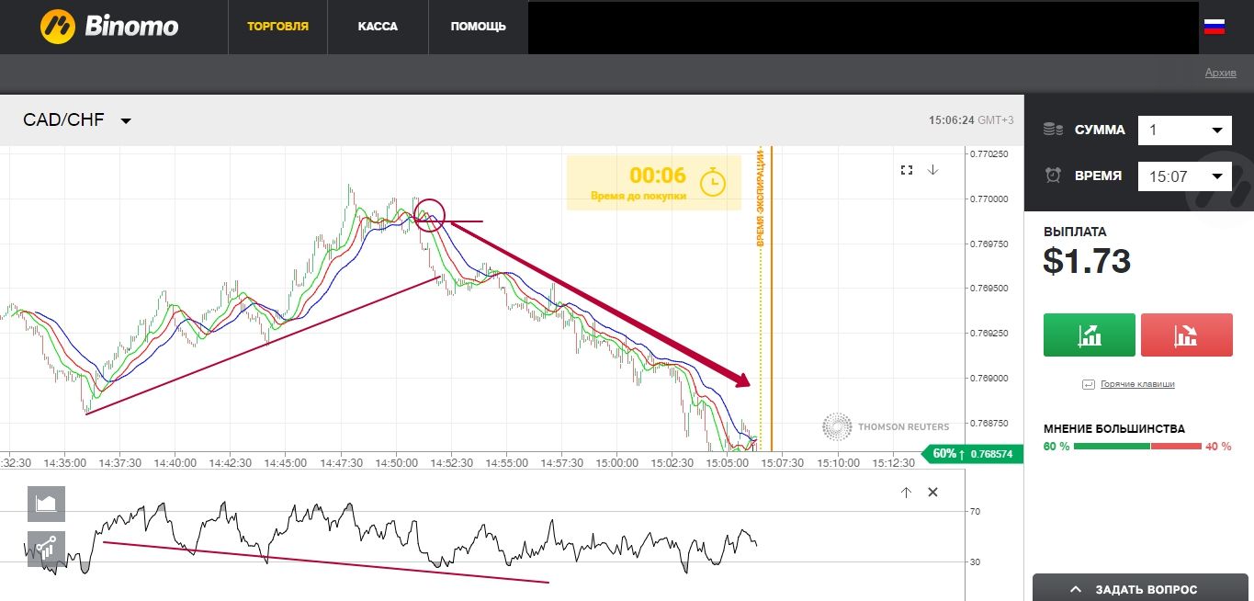Open the Касса menu item

pyautogui.click(x=378, y=27)
